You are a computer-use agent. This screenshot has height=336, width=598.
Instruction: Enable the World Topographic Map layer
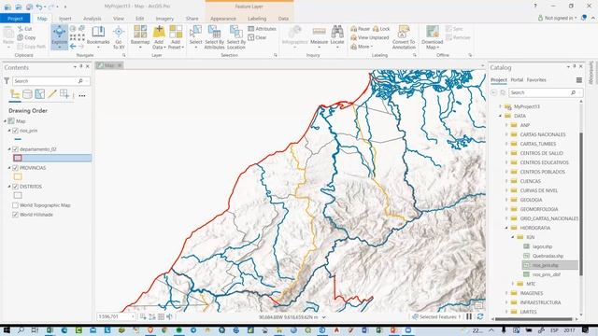(x=15, y=205)
